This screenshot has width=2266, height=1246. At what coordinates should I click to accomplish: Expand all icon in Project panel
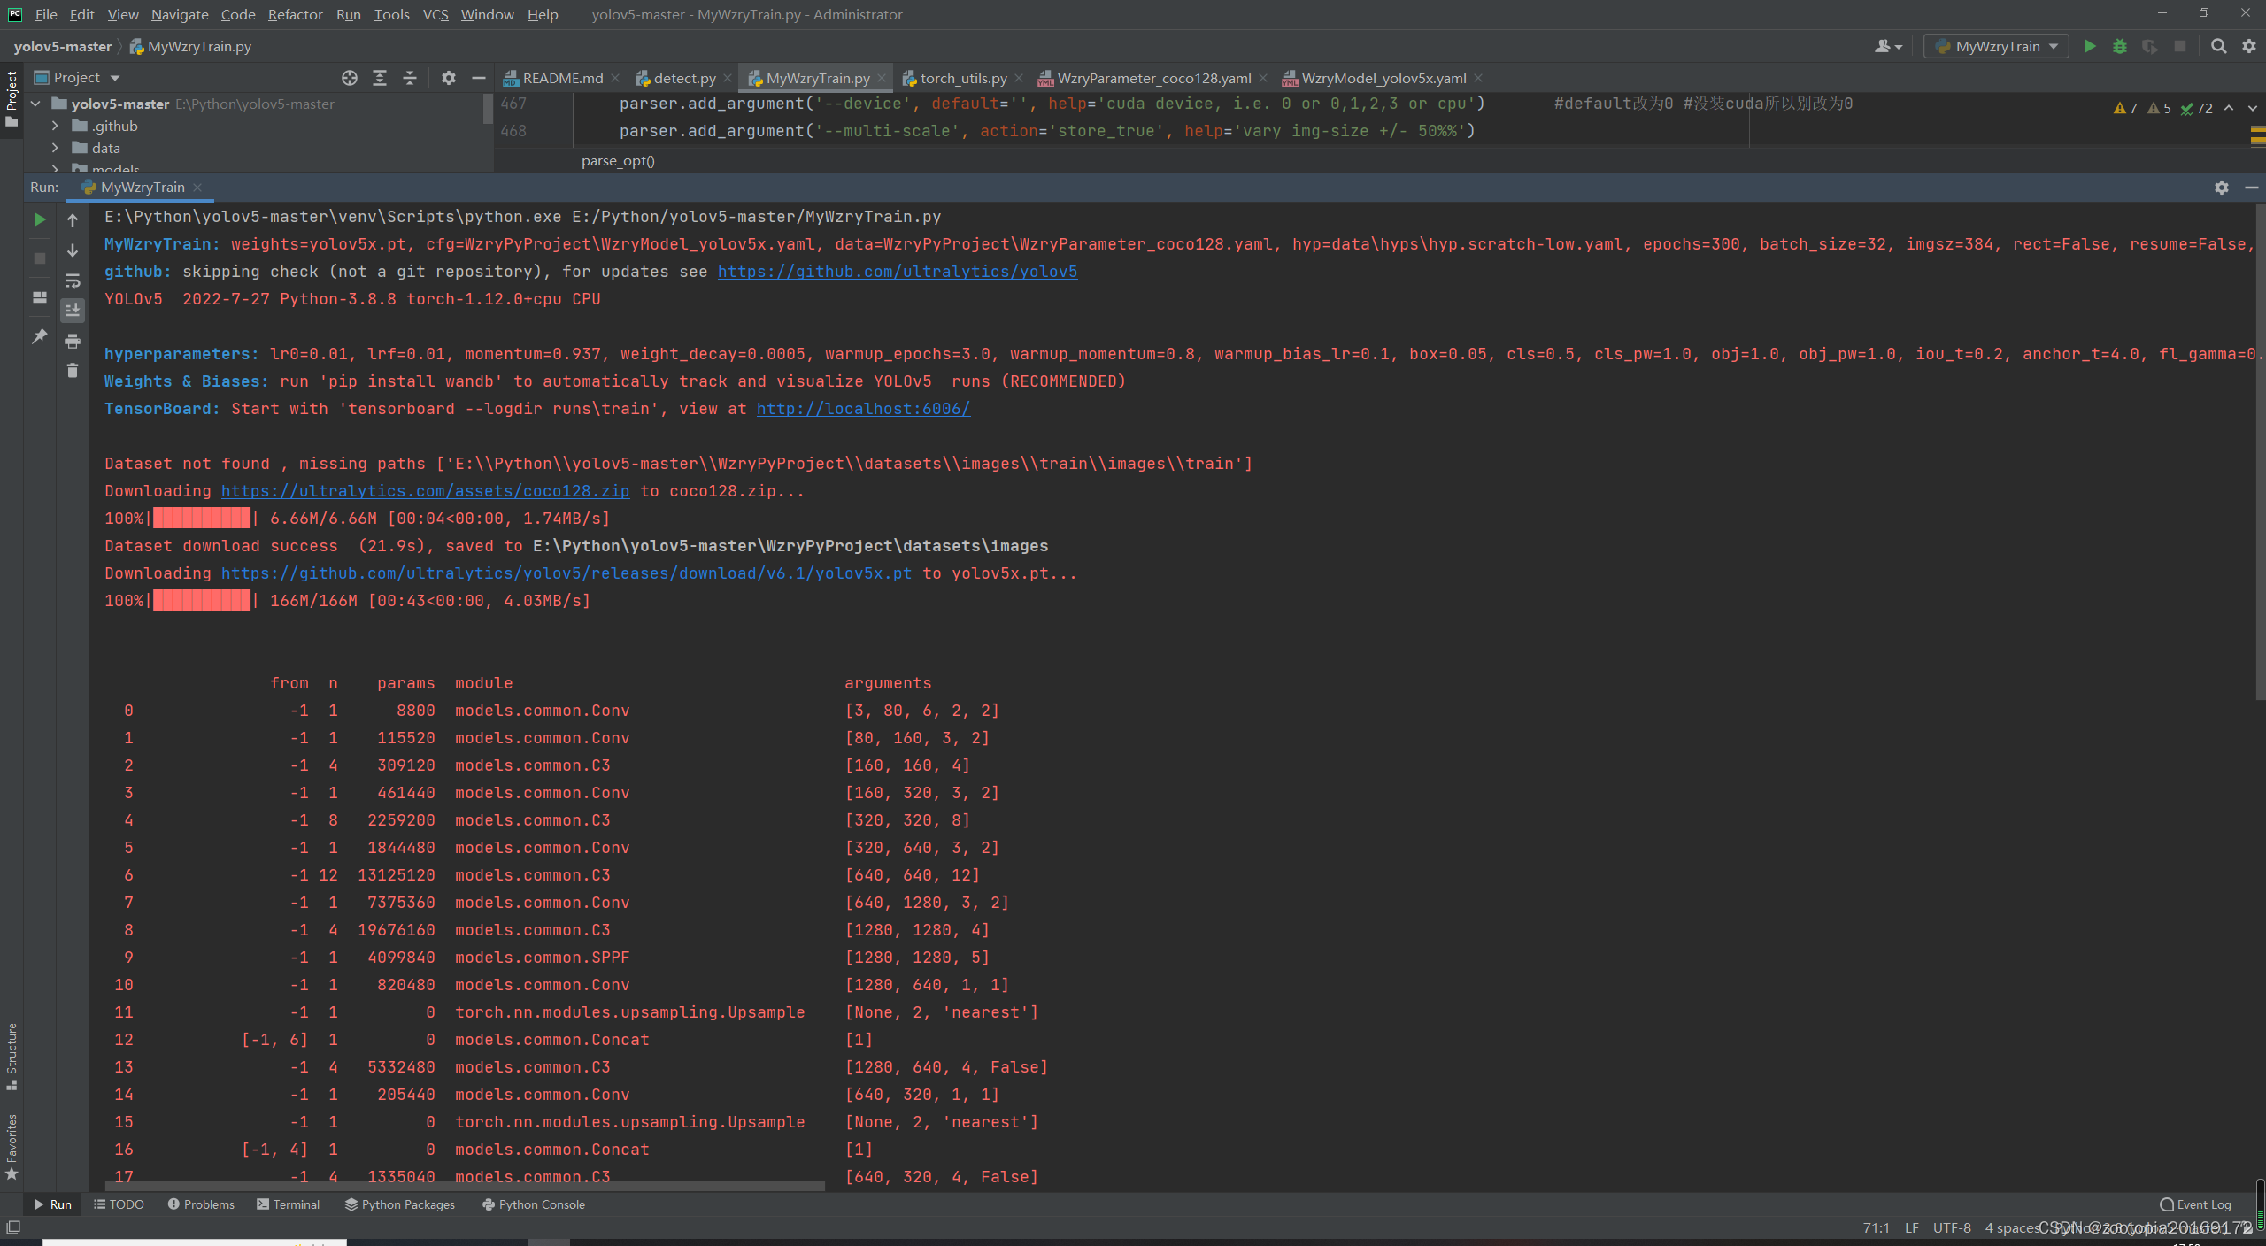click(x=380, y=78)
